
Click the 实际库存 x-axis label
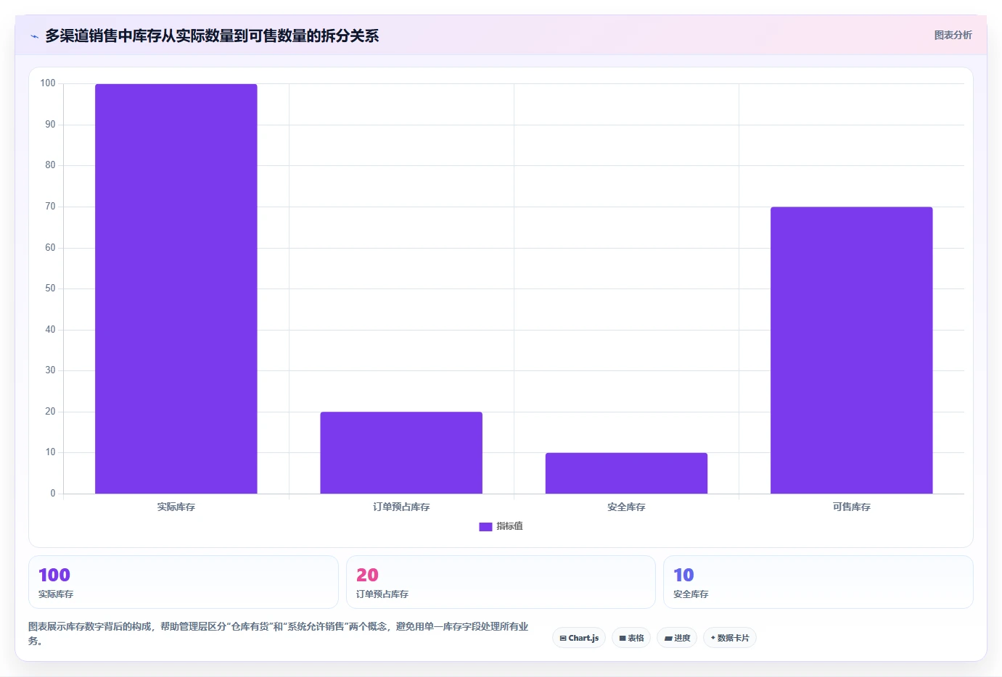pyautogui.click(x=176, y=507)
